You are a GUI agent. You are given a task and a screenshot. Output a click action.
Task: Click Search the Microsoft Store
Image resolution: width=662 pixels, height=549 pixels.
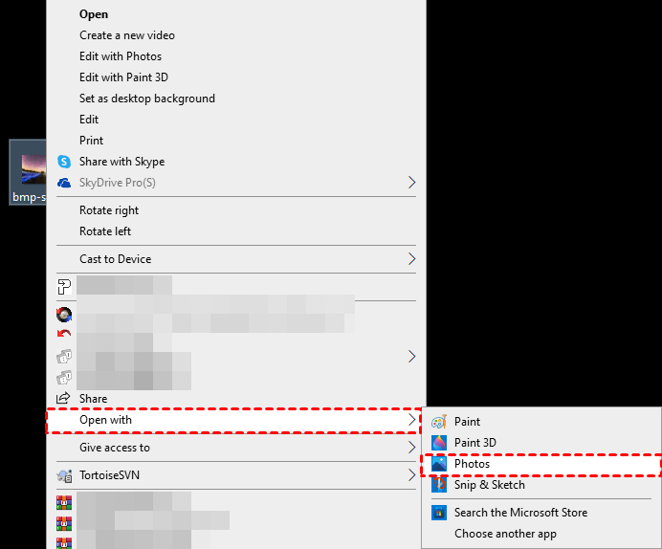click(520, 513)
